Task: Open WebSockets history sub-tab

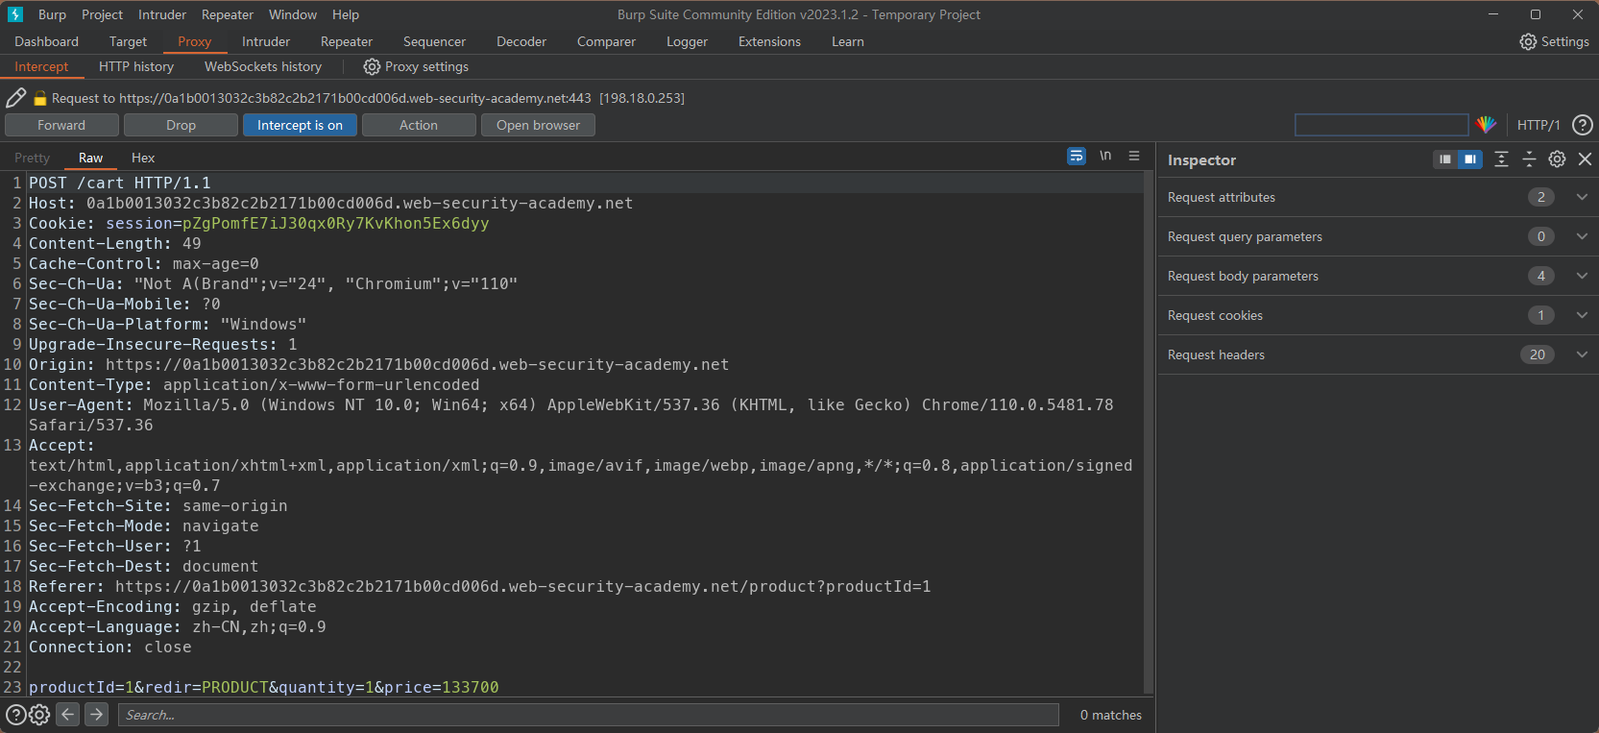Action: (x=263, y=66)
